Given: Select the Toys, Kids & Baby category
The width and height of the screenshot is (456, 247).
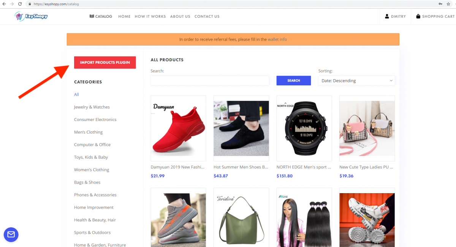Looking at the screenshot, I should (91, 157).
